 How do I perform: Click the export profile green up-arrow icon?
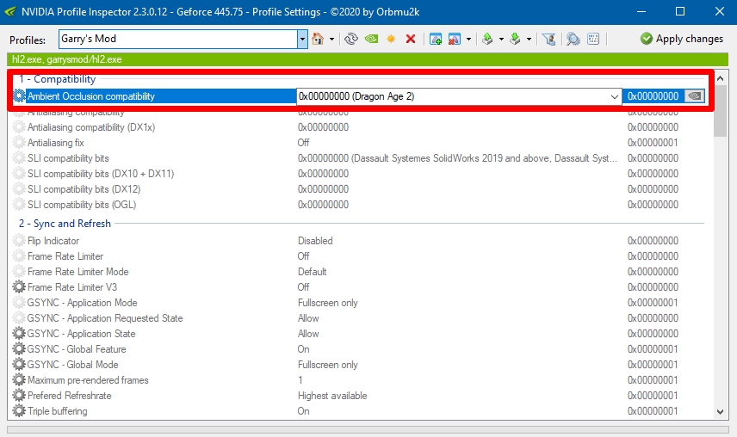(x=487, y=39)
